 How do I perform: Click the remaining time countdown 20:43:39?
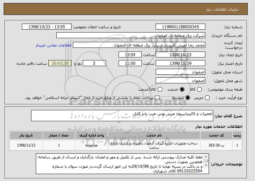[x=60, y=63]
